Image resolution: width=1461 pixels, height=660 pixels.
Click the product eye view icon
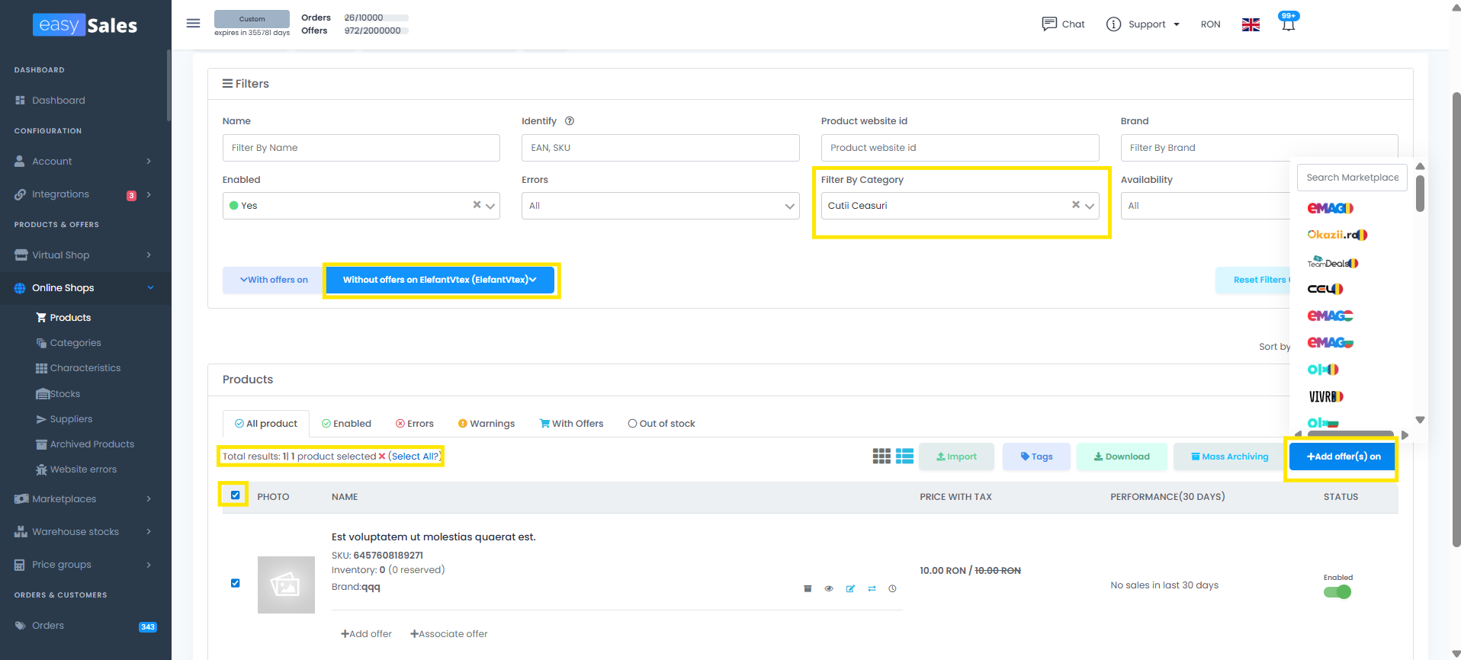pos(829,588)
